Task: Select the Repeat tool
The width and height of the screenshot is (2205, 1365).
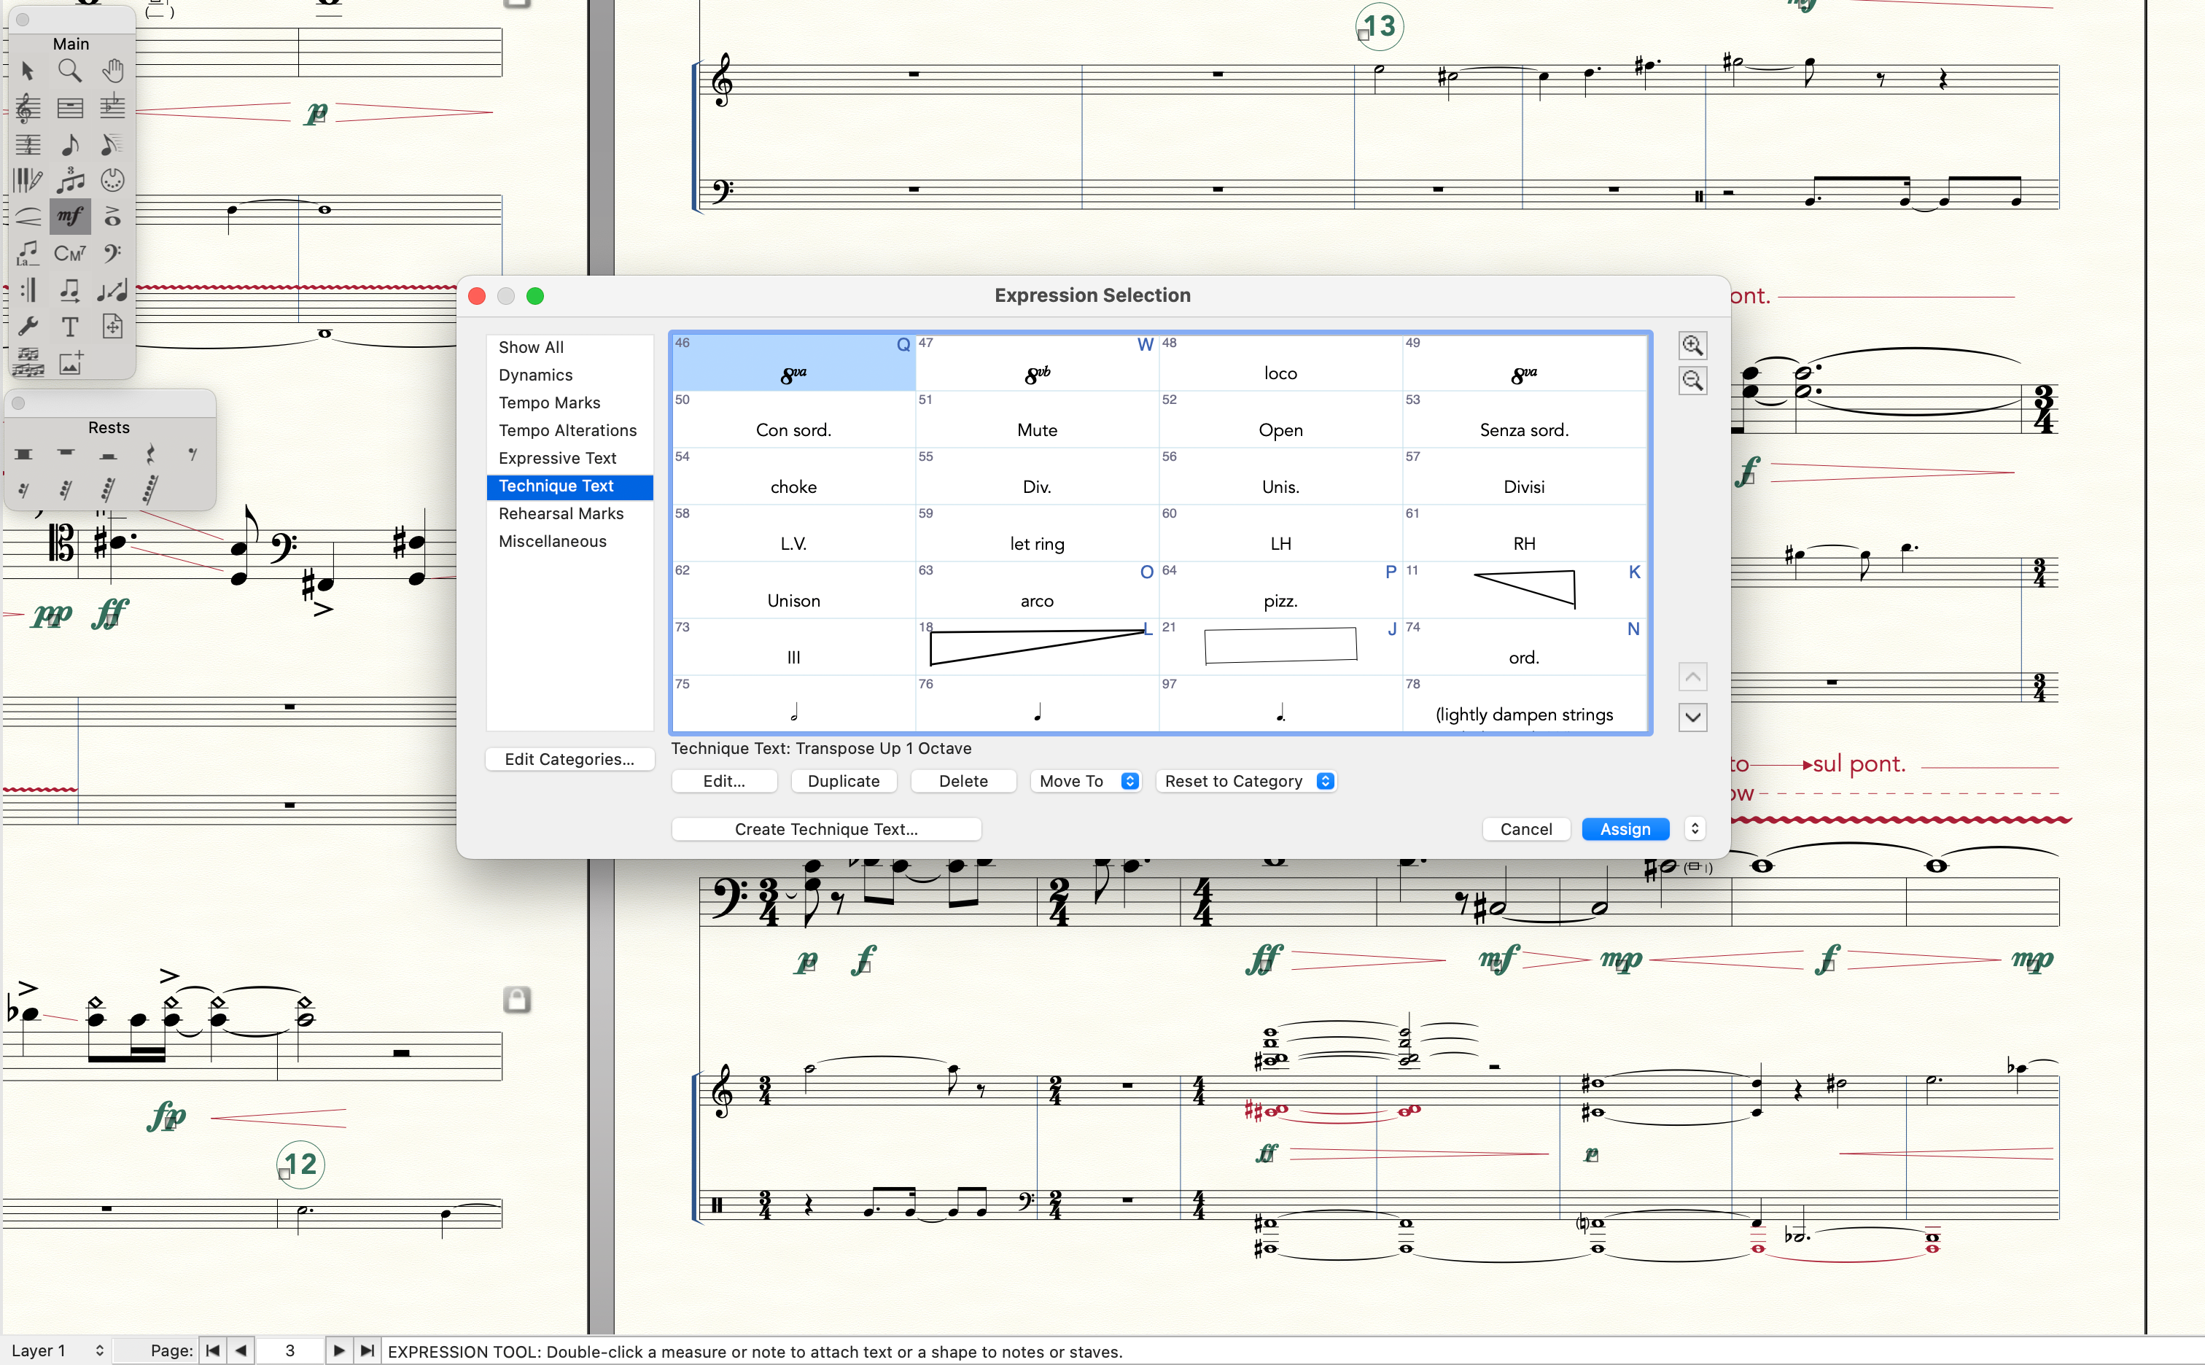Action: tap(27, 289)
